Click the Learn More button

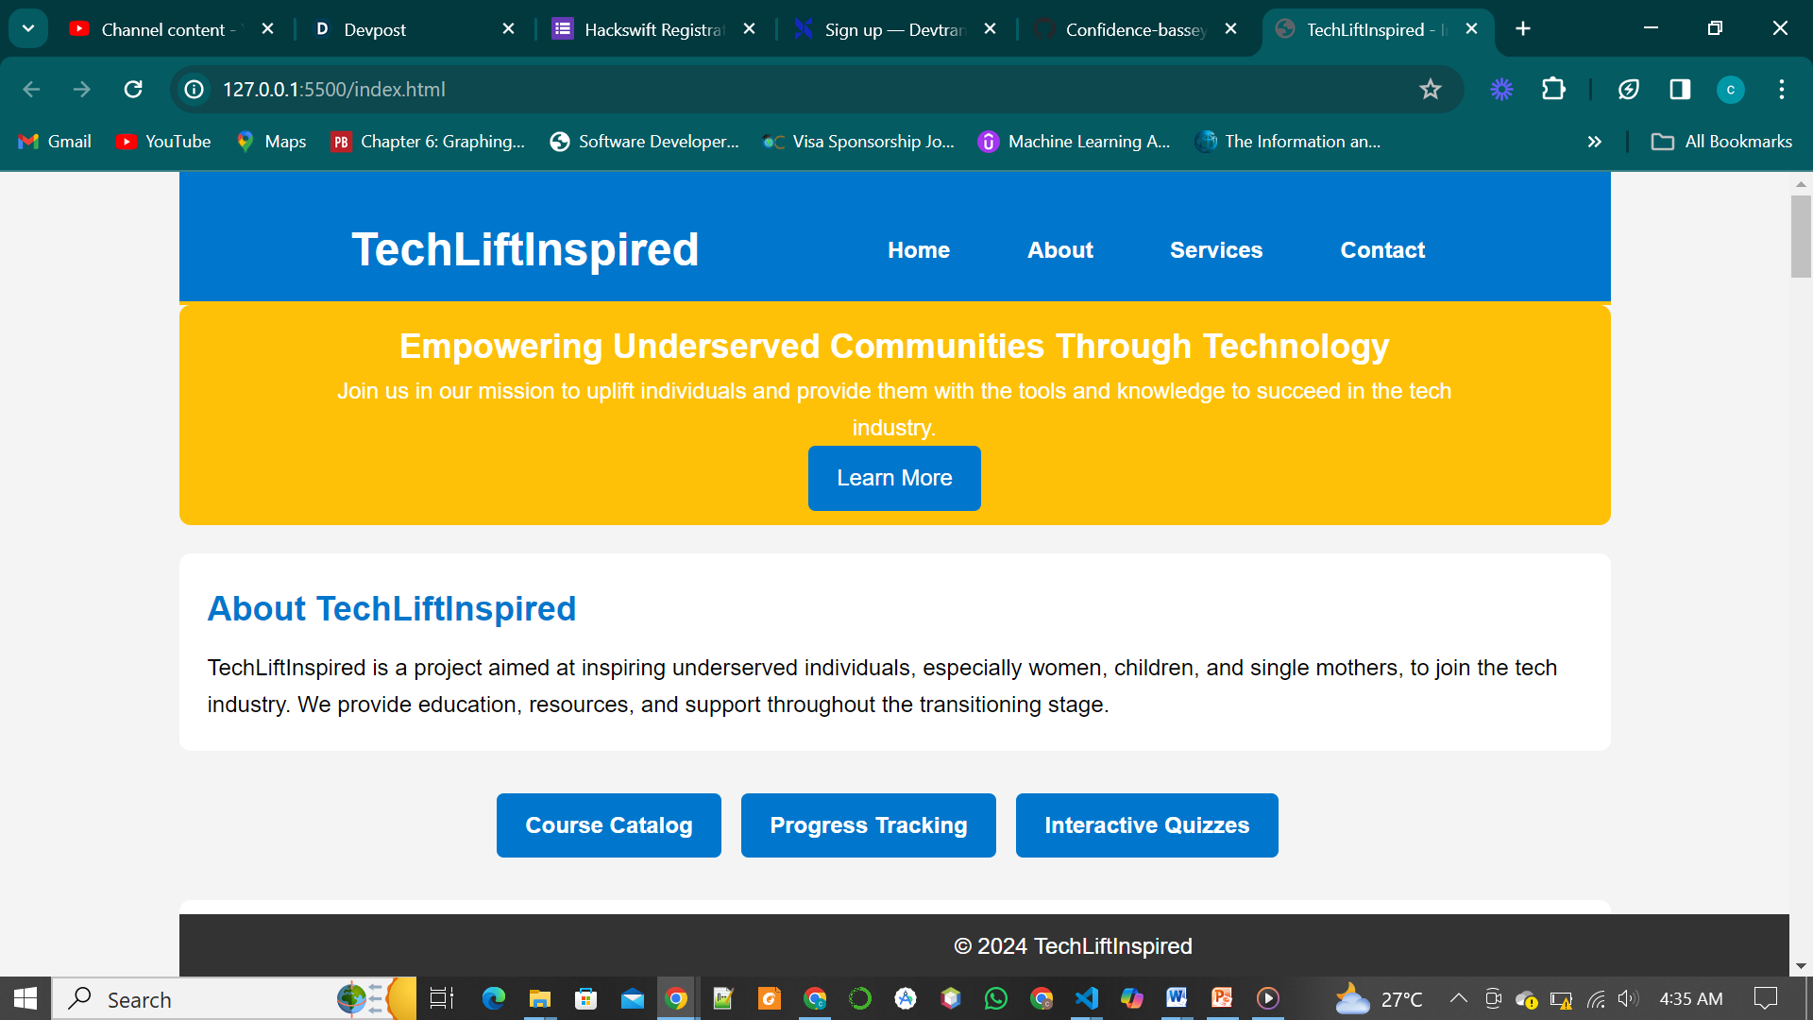tap(893, 478)
